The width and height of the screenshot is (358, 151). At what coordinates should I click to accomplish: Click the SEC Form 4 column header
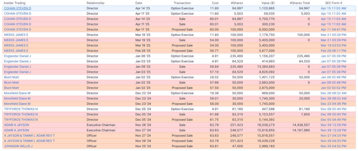coord(333,3)
